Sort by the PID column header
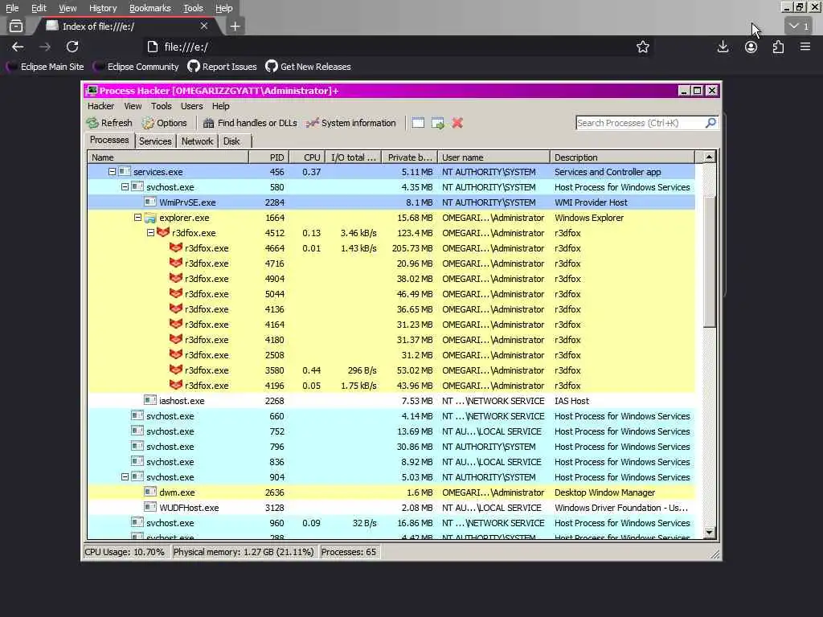823x617 pixels. point(268,157)
